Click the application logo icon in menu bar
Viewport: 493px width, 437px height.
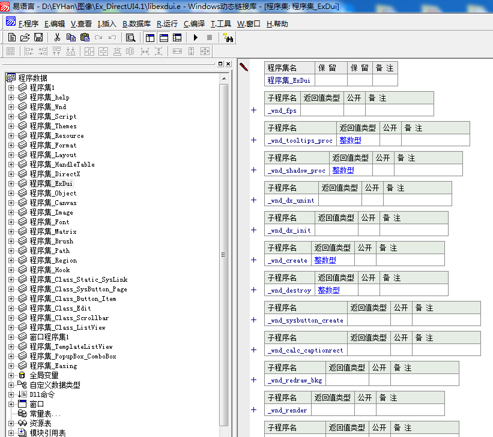pyautogui.click(x=11, y=22)
